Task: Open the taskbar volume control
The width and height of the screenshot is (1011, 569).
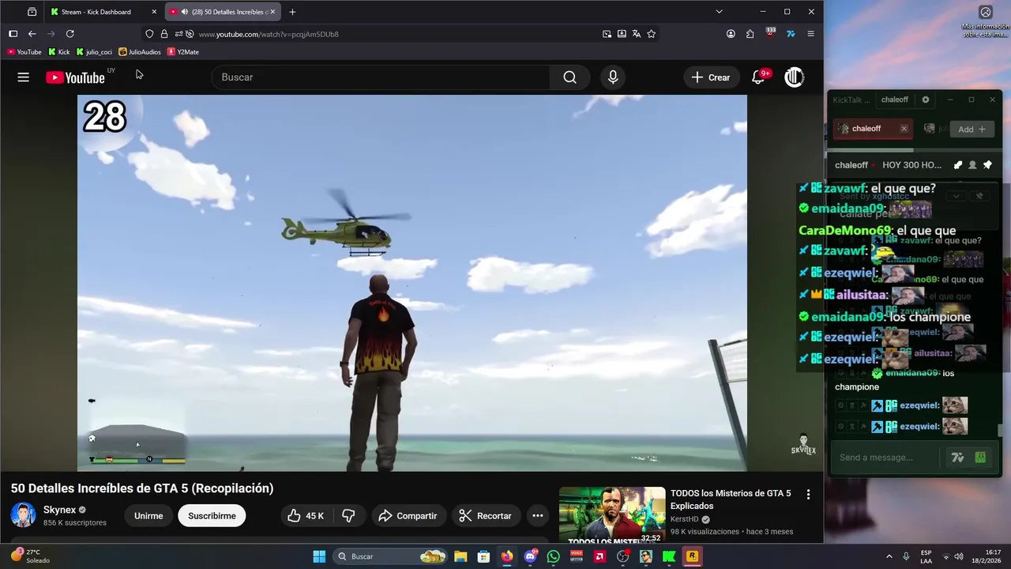Action: pyautogui.click(x=959, y=556)
